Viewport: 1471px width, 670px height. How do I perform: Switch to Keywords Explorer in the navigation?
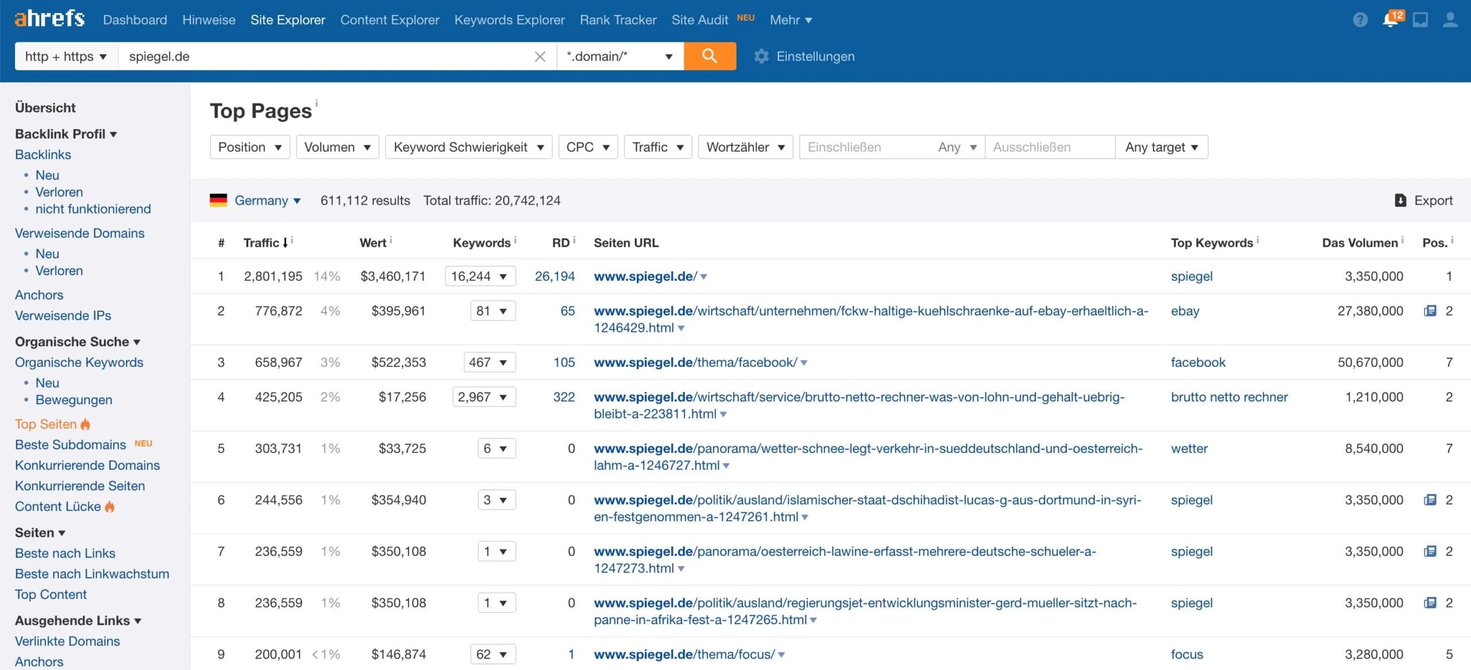(509, 19)
